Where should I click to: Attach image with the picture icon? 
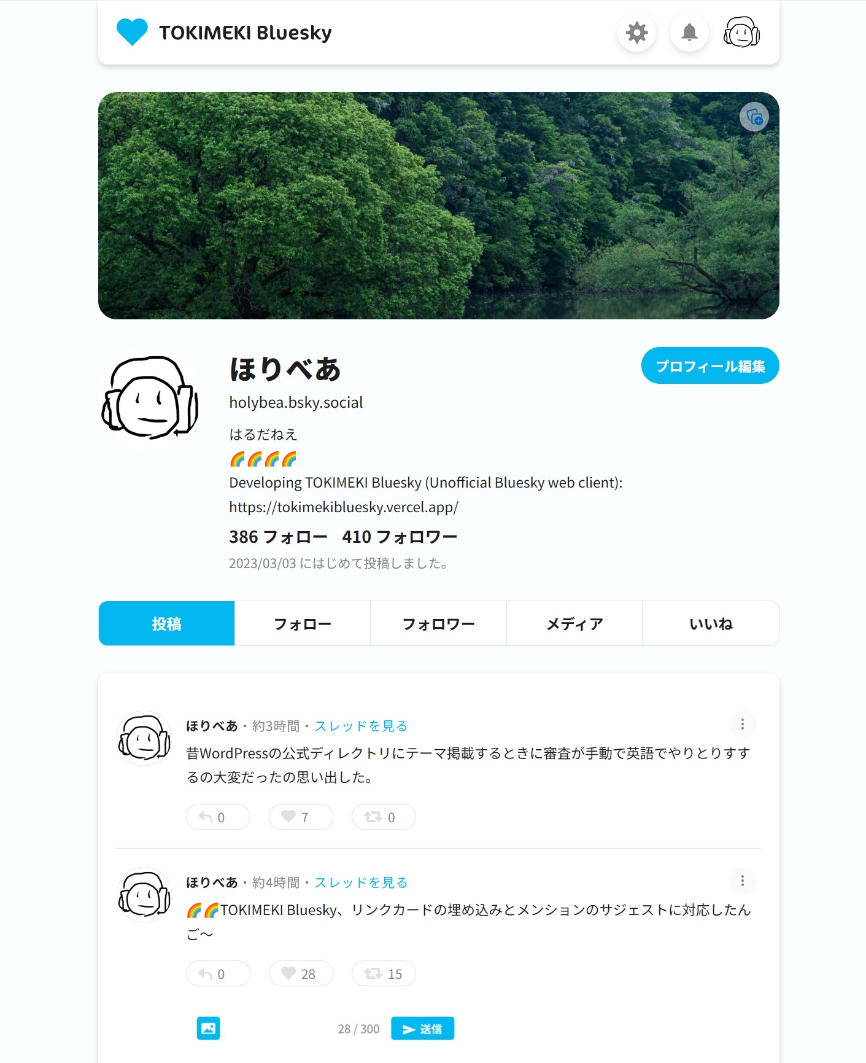pyautogui.click(x=208, y=1028)
